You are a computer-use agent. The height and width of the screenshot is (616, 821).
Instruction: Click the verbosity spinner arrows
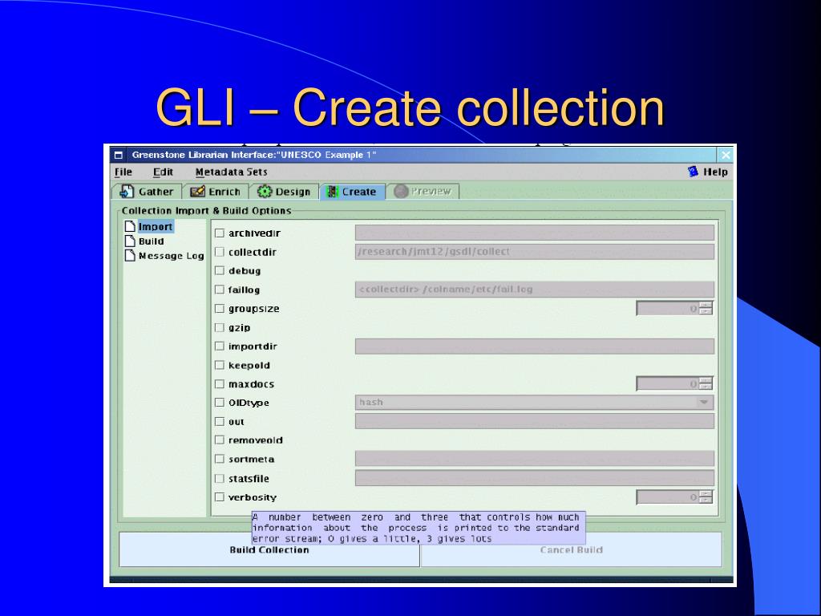tap(706, 497)
